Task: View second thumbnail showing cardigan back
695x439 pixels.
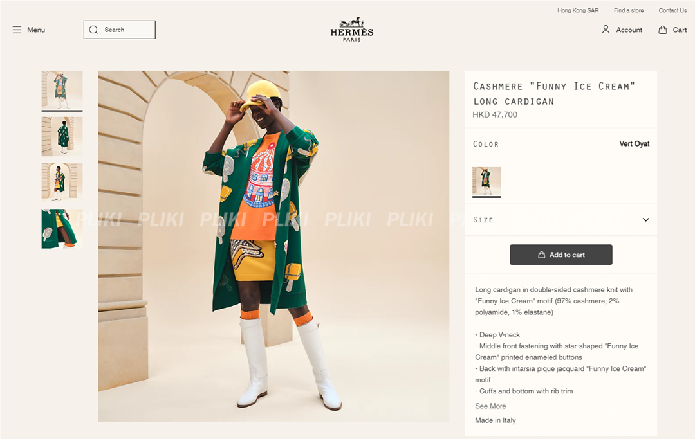Action: (x=62, y=136)
